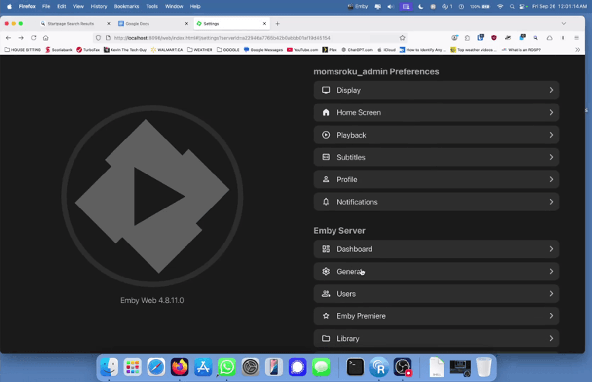Expand the Notifications row chevron
Viewport: 592px width, 382px height.
tap(551, 202)
